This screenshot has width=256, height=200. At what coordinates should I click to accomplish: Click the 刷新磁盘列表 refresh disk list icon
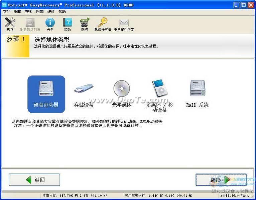[x=30, y=24]
